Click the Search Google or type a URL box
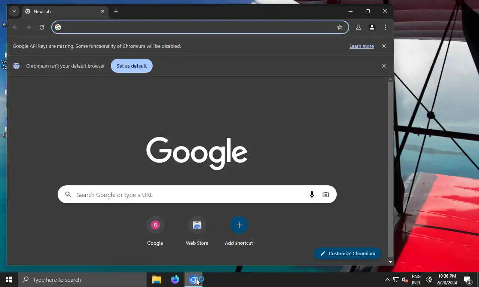 [x=197, y=195]
